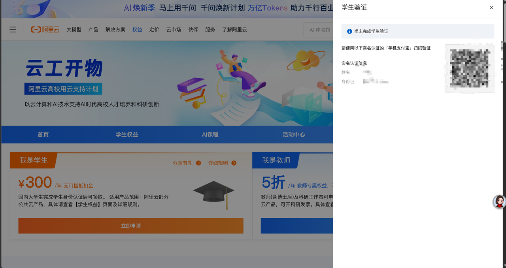506x268 pixels.
Task: Click the 身份证 label
Action: pos(348,81)
